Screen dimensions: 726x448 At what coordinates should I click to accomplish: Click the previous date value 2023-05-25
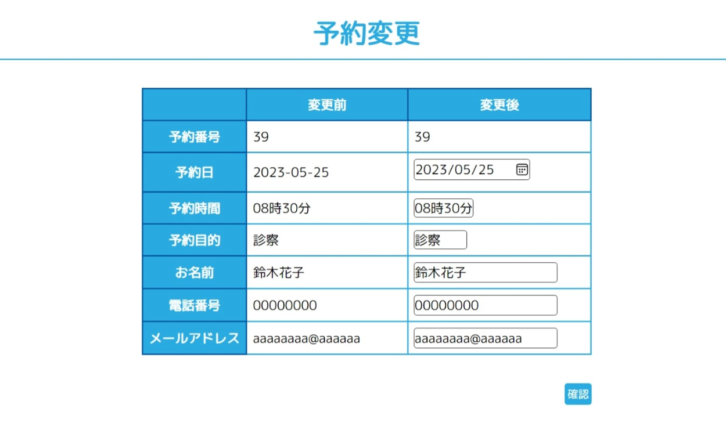pos(291,172)
